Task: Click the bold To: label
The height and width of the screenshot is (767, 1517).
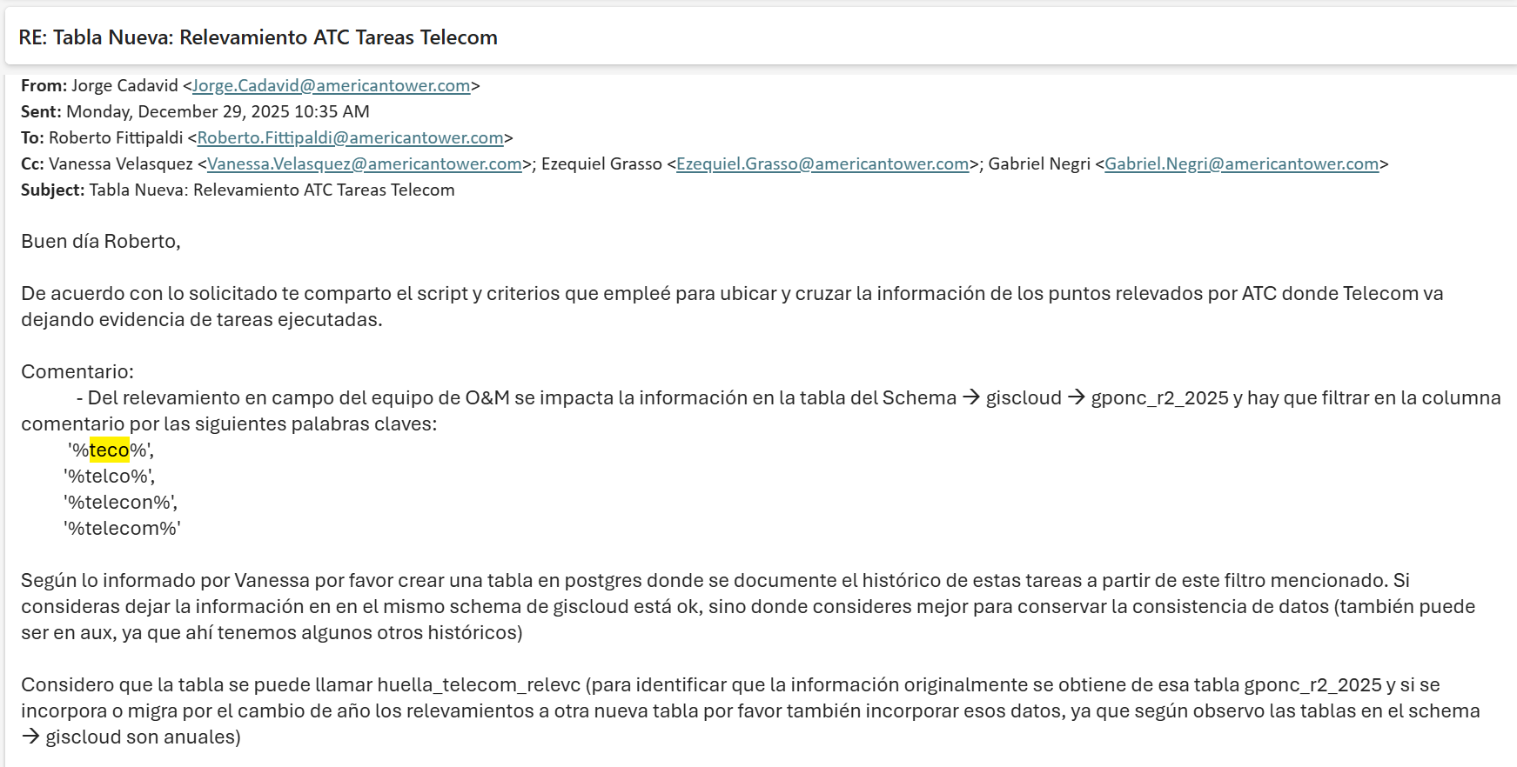Action: (32, 138)
